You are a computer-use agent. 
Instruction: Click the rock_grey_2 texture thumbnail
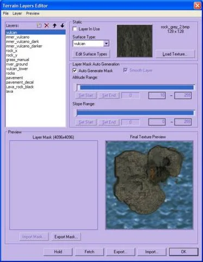click(x=134, y=41)
